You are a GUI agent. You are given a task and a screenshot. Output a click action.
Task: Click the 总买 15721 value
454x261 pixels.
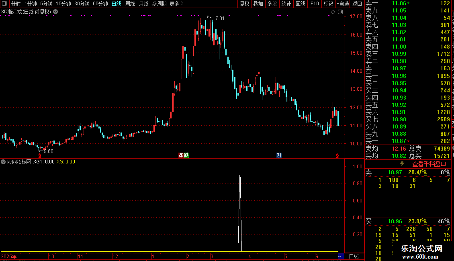tap(442, 156)
